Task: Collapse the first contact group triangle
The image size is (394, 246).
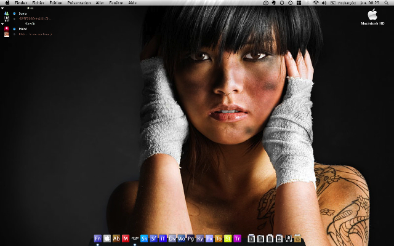Action: coord(2,8)
